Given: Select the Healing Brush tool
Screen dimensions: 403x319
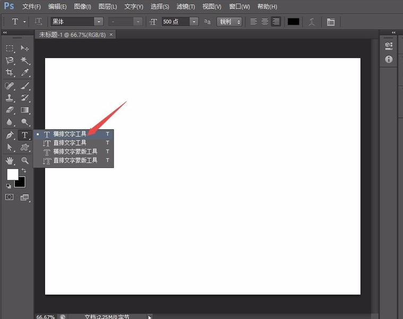Looking at the screenshot, I should point(10,86).
